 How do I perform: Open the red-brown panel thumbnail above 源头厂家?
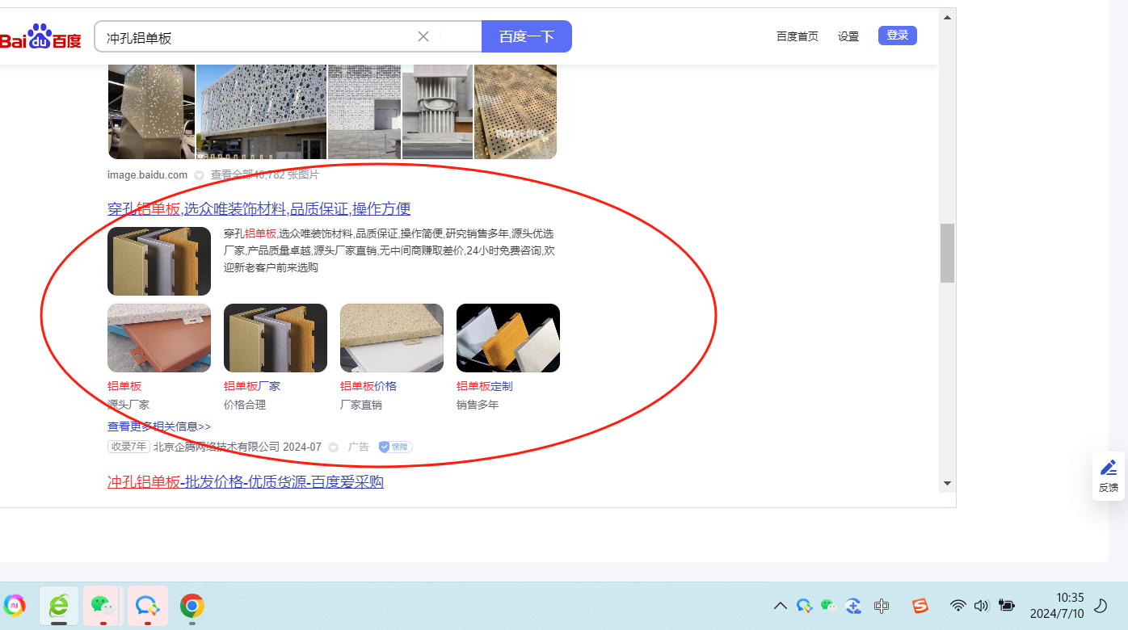coord(159,338)
